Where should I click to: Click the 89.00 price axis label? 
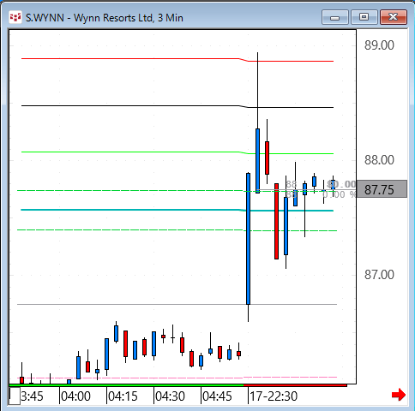tap(379, 45)
